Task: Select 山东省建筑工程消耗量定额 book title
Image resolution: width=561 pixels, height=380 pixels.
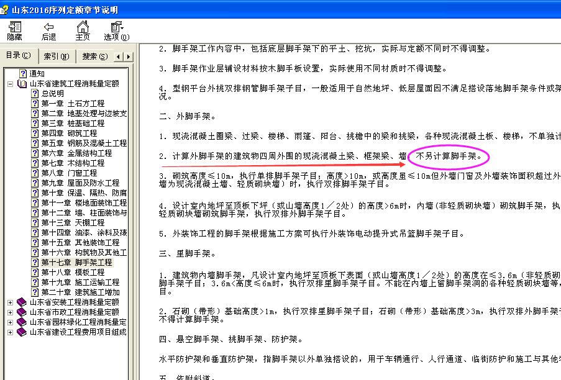Action: [74, 84]
